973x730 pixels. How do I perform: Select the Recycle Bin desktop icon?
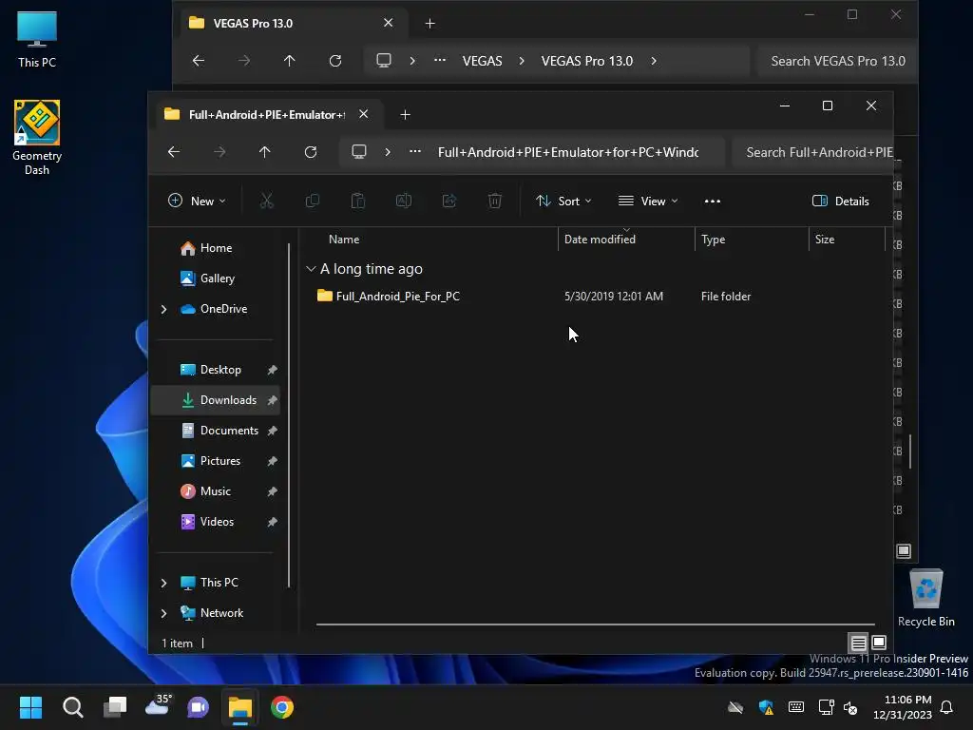[926, 598]
